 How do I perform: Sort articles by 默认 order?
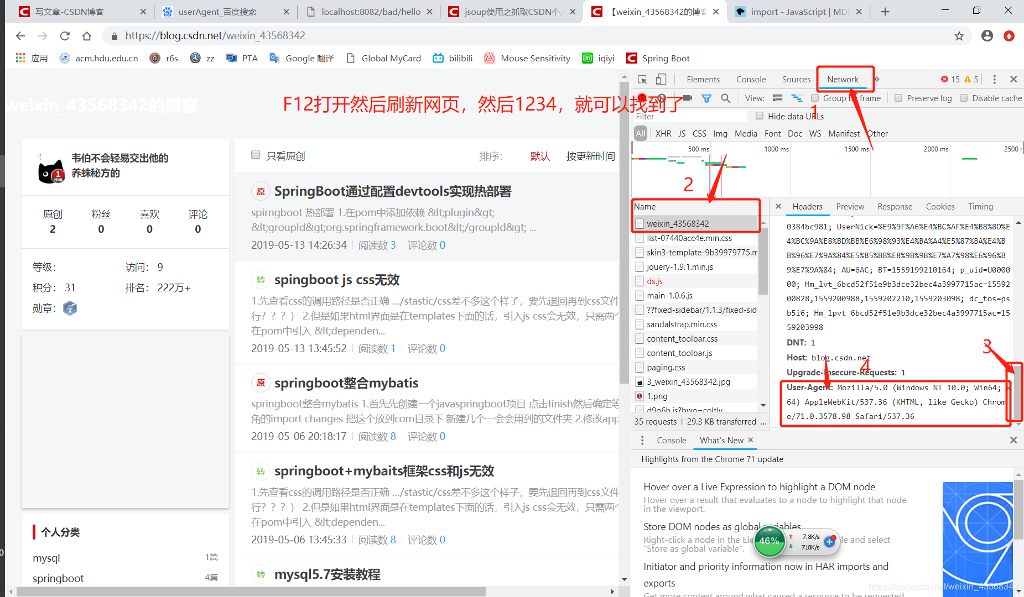point(540,156)
